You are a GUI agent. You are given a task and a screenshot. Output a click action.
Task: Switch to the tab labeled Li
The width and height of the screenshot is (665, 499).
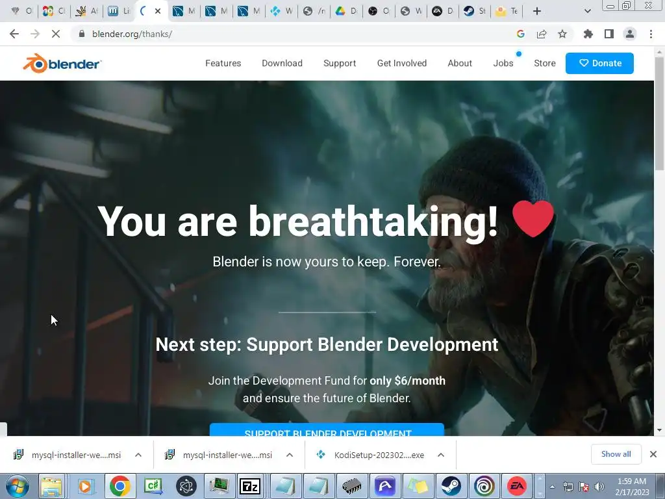pos(119,11)
